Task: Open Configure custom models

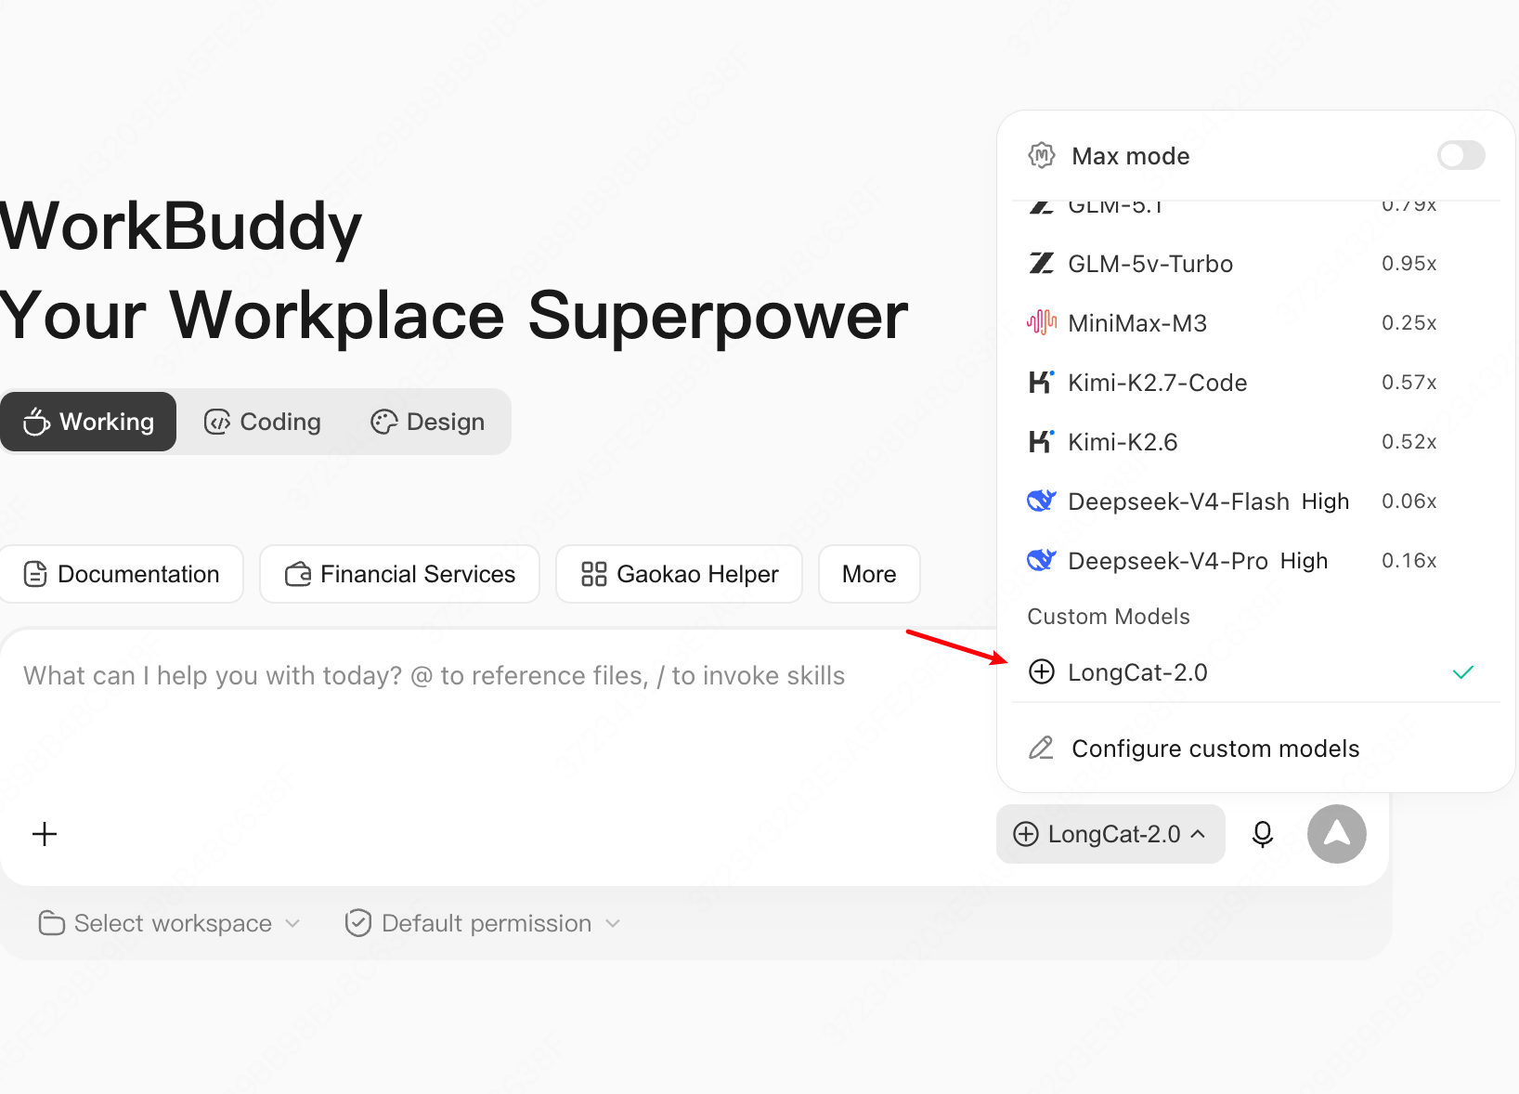Action: 1255,749
